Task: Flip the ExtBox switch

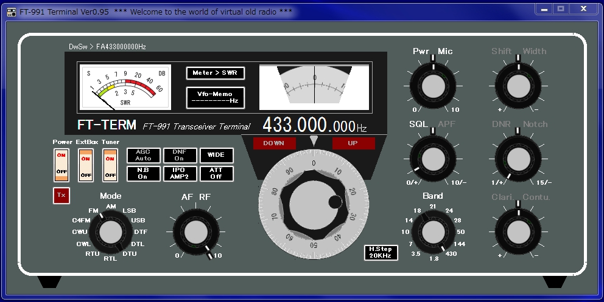Action: (x=86, y=165)
